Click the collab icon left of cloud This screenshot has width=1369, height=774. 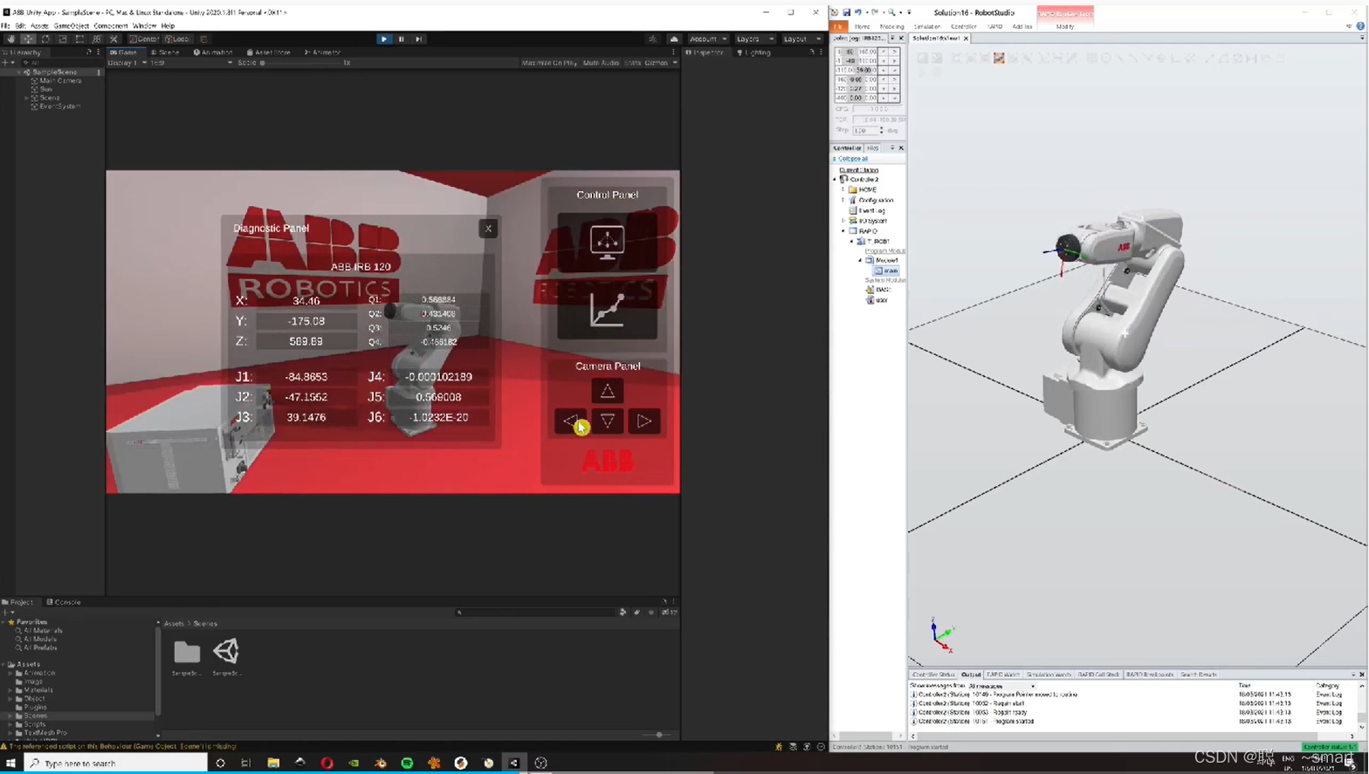[x=652, y=39]
